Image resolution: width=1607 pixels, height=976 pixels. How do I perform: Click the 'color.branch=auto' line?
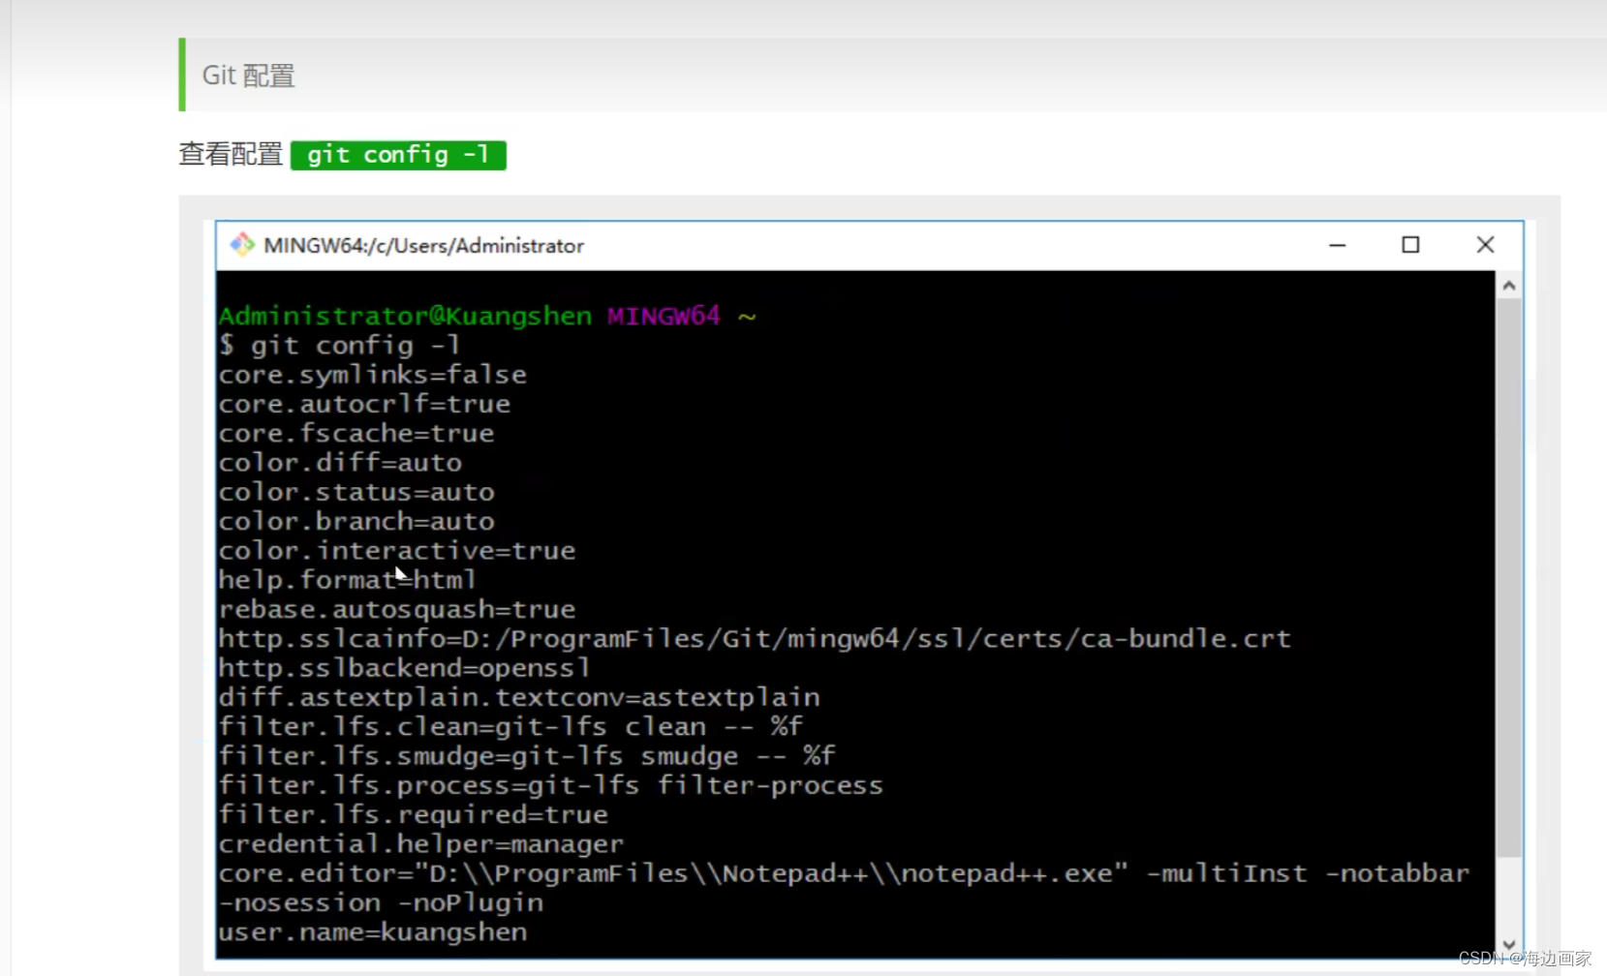click(356, 521)
